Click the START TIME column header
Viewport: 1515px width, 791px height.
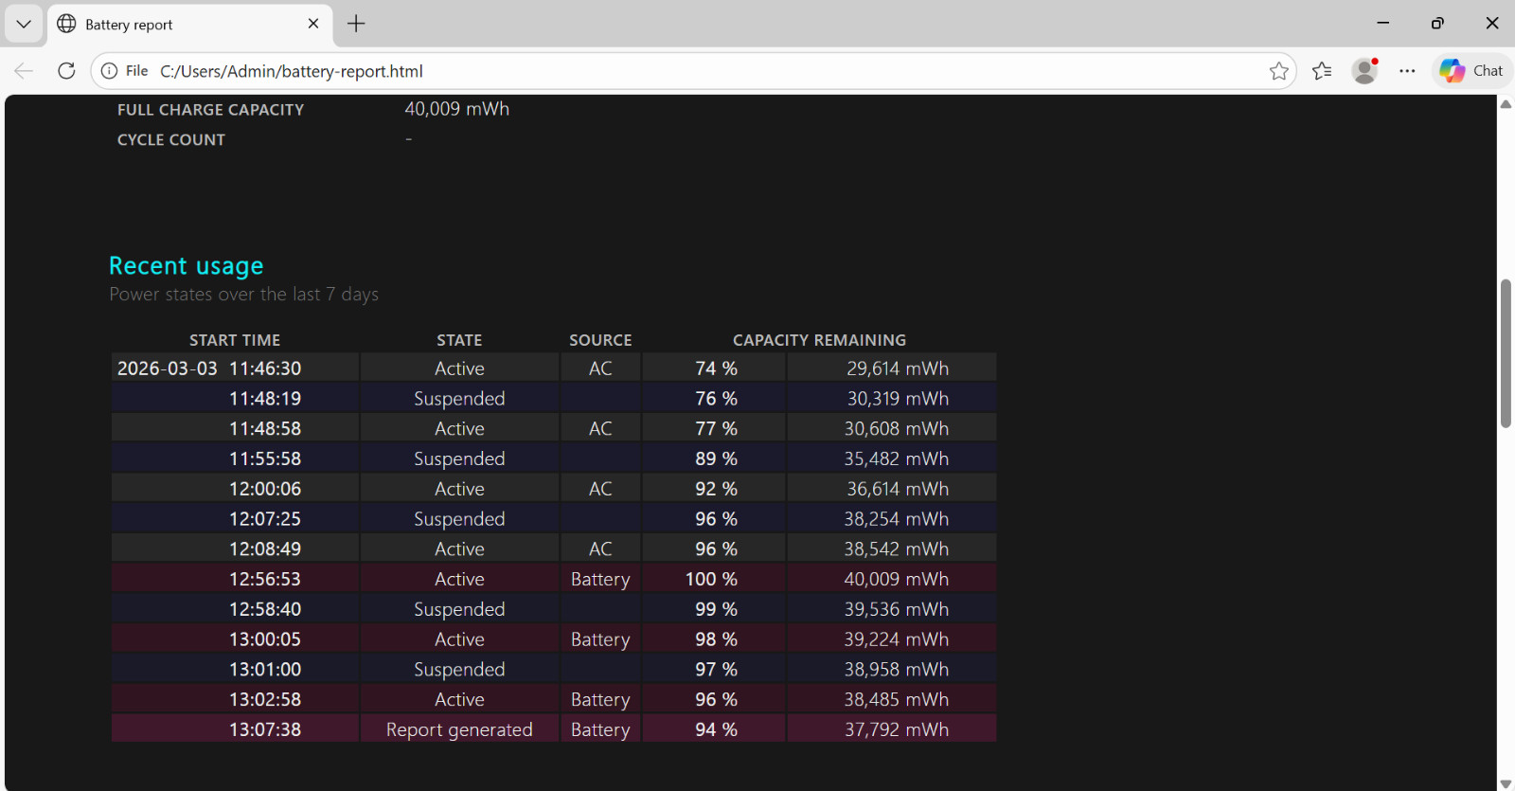click(235, 340)
